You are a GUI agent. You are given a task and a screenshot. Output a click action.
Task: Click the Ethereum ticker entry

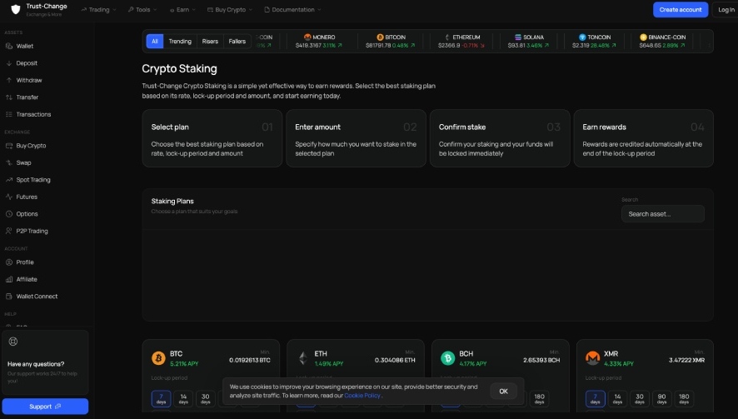[461, 41]
